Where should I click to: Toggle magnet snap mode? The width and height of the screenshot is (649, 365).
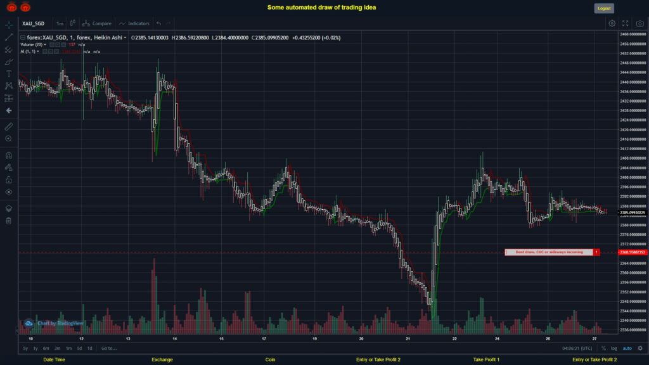click(x=9, y=155)
